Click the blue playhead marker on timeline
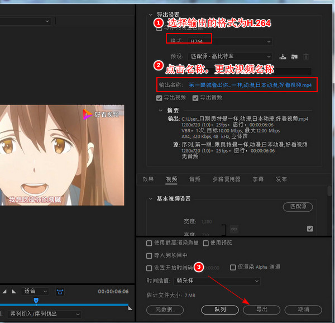This screenshot has height=323, width=335. [36, 301]
